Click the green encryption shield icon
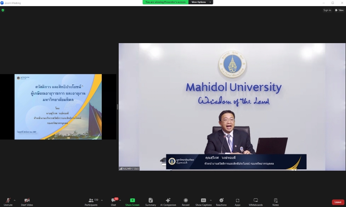This screenshot has height=207, width=346. point(3,10)
